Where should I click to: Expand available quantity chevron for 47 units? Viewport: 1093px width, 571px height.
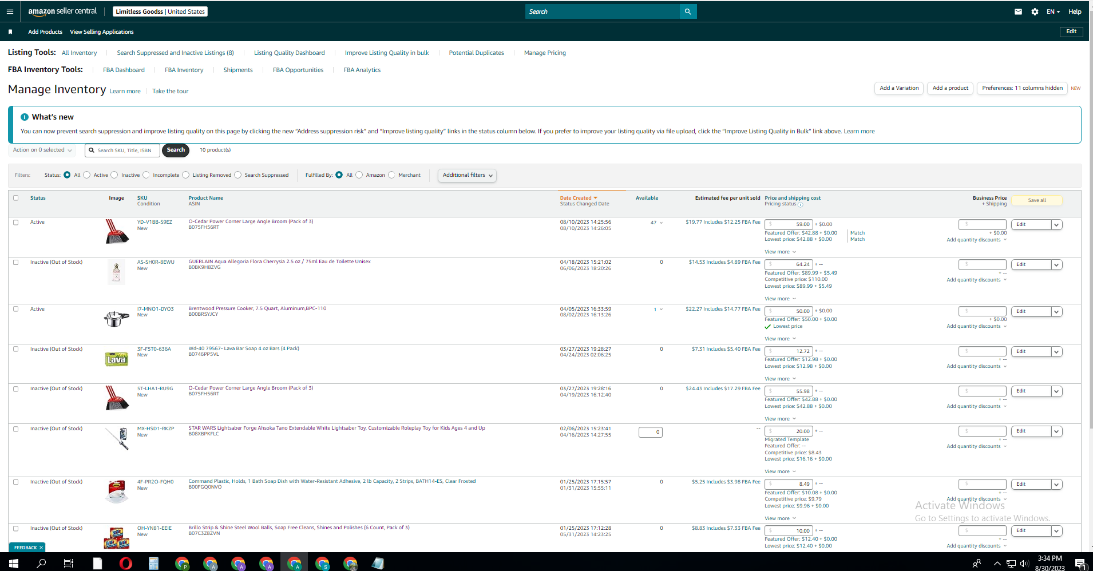point(661,223)
